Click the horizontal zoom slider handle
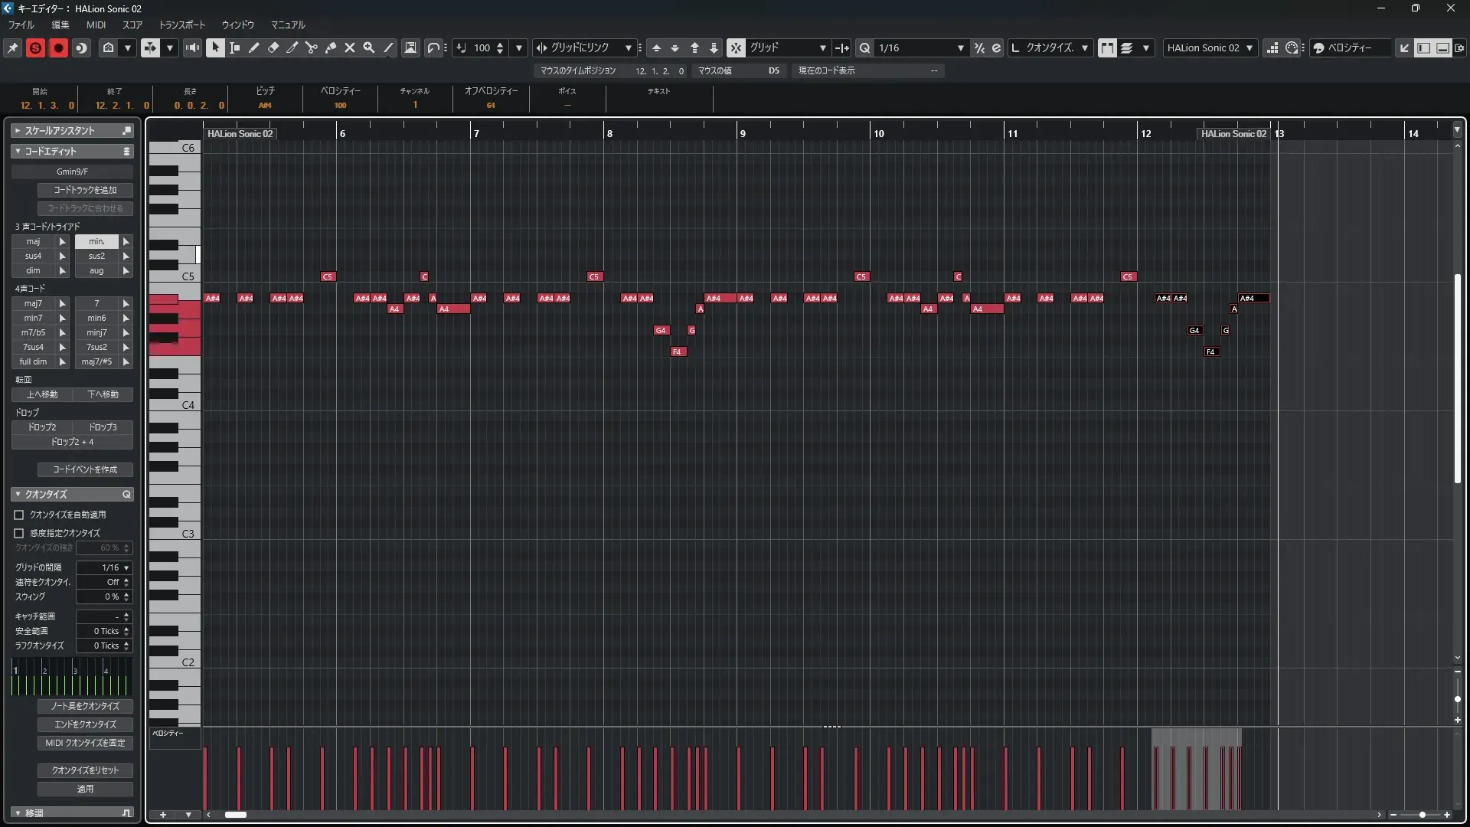The width and height of the screenshot is (1470, 827). [1422, 815]
